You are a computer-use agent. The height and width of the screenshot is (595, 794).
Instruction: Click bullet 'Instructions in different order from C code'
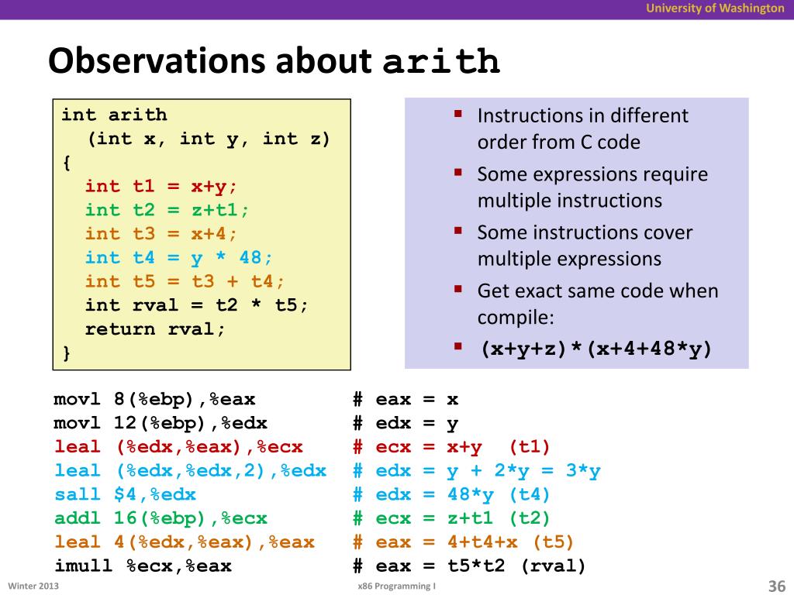click(x=582, y=129)
